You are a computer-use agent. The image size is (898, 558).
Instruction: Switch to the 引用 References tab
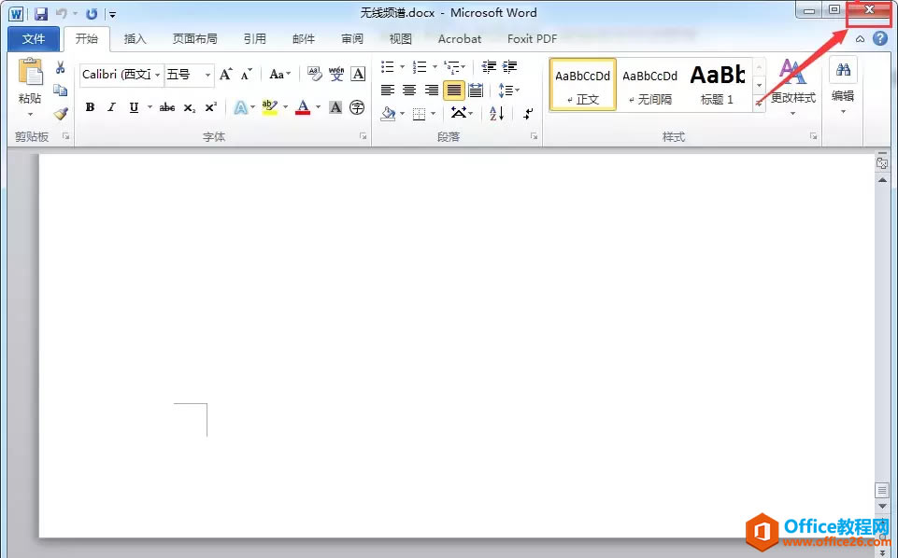[255, 39]
